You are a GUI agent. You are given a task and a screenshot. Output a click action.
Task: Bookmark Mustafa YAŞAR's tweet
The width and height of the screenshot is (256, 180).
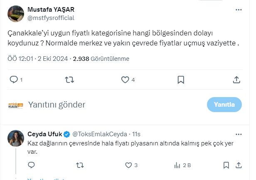click(181, 79)
